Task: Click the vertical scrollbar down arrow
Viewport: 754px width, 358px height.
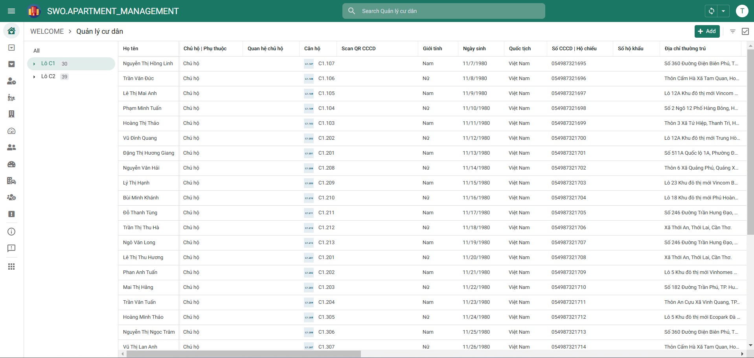Action: tap(750, 345)
